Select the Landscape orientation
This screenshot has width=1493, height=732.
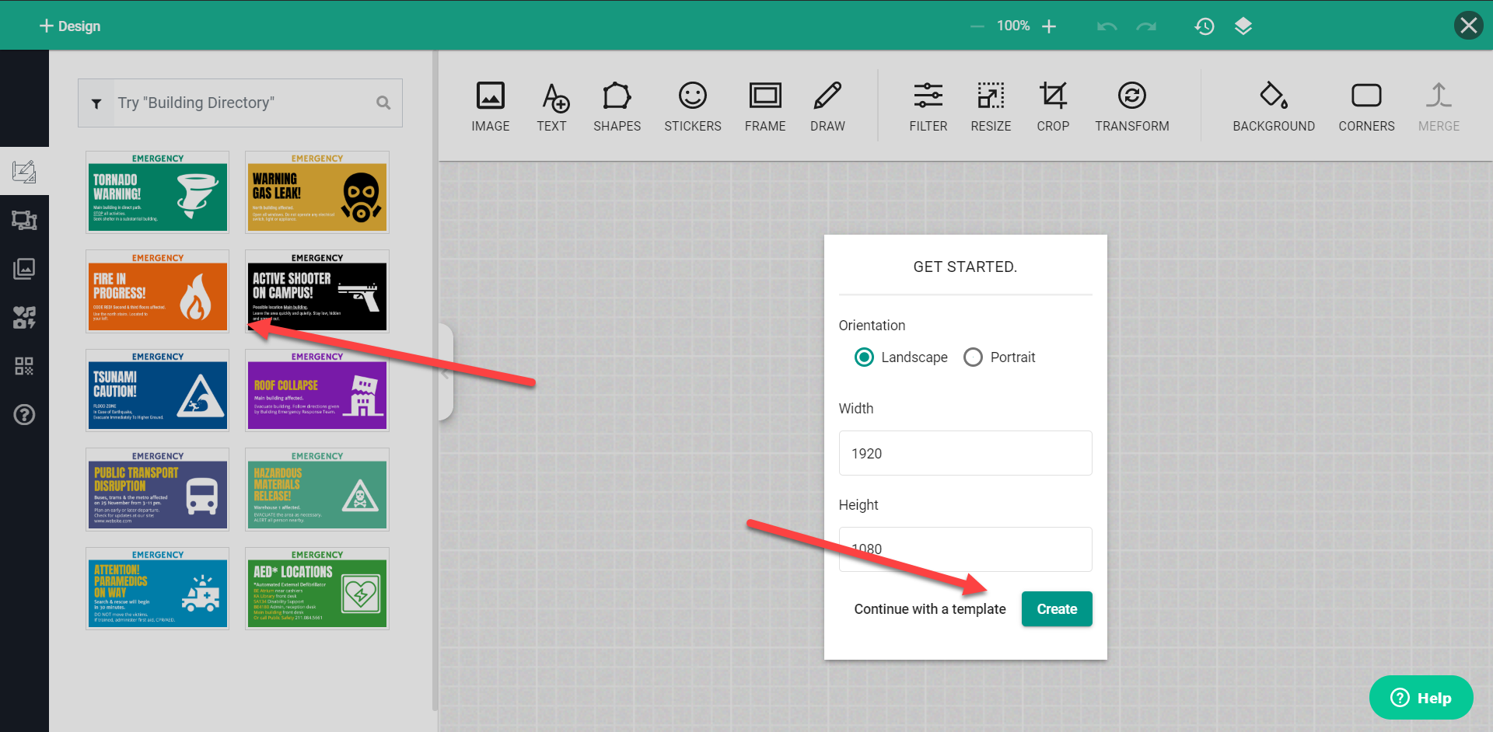coord(863,357)
